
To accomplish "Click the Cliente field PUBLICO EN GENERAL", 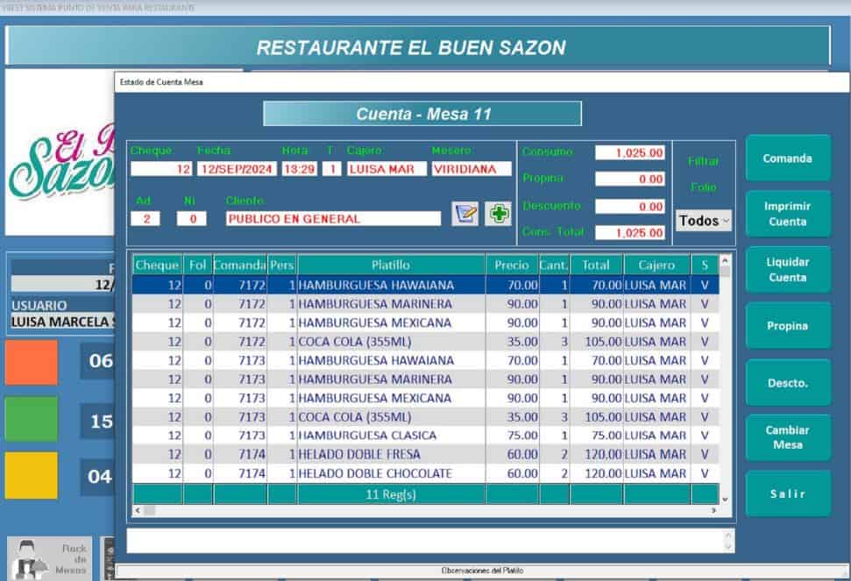I will 333,219.
